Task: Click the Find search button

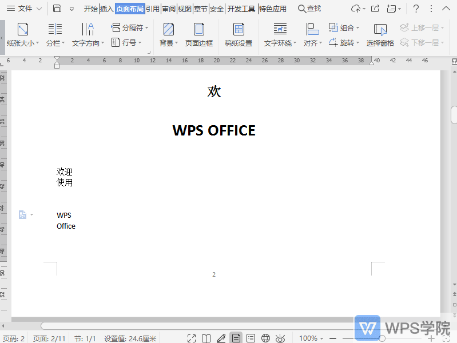Action: tap(309, 9)
